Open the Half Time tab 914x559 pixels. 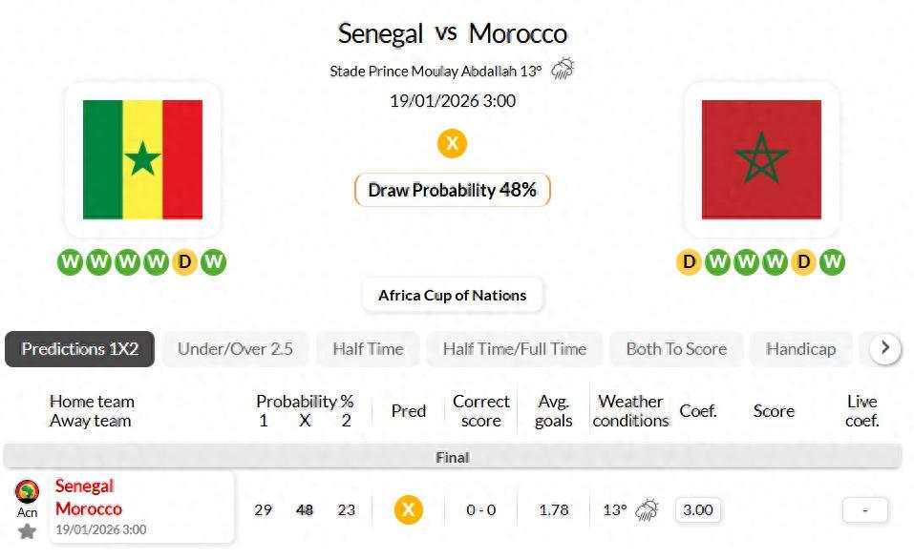(368, 349)
